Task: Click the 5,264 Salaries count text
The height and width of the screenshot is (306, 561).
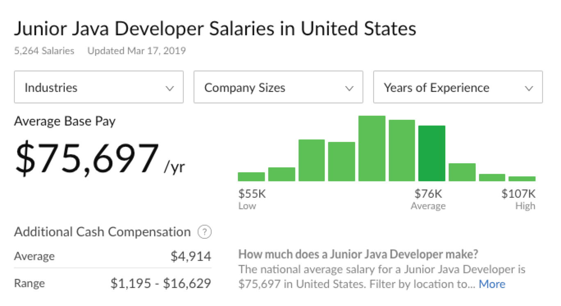Action: click(44, 51)
